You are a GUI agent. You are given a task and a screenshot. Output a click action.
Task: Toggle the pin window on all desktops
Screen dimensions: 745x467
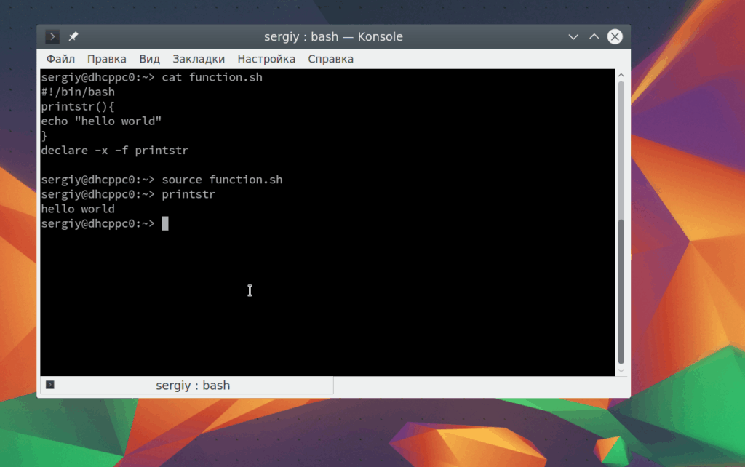click(73, 36)
